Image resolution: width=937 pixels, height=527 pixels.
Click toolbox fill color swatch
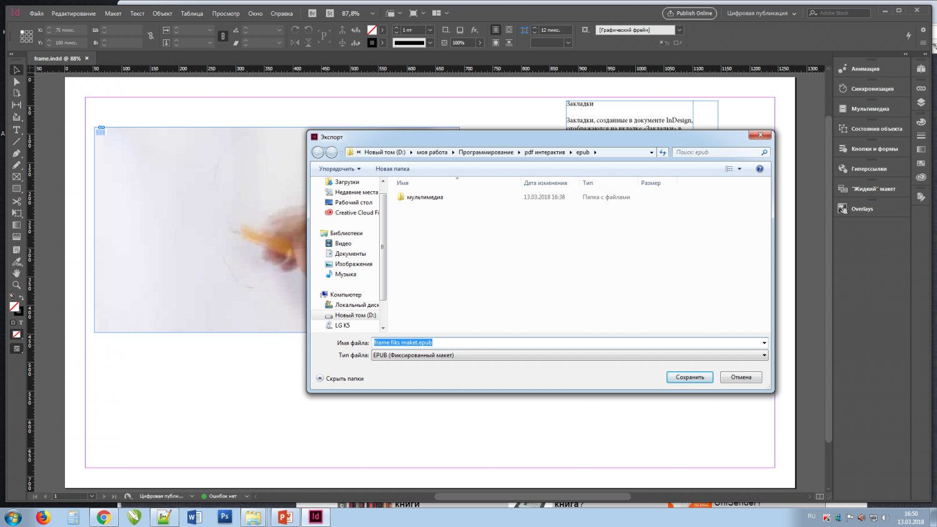[x=14, y=306]
